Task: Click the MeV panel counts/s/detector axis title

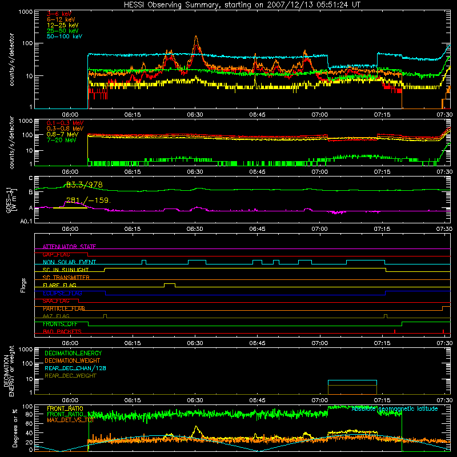Action: point(11,143)
